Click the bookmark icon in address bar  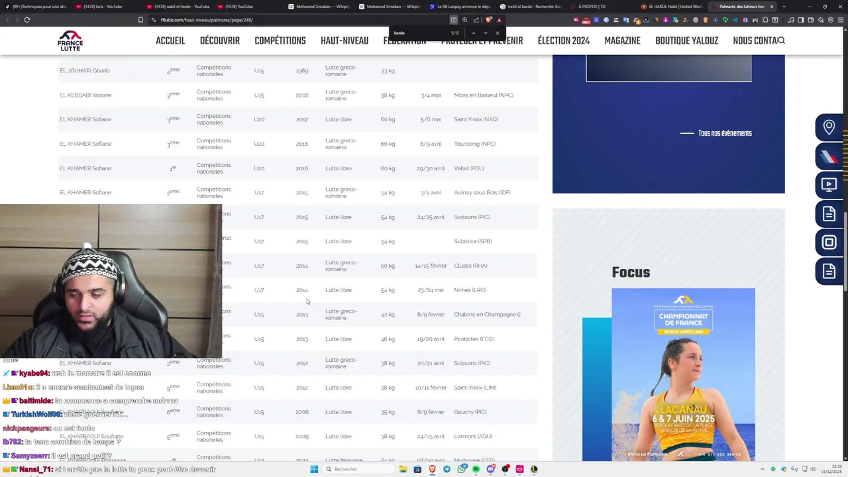tap(140, 20)
